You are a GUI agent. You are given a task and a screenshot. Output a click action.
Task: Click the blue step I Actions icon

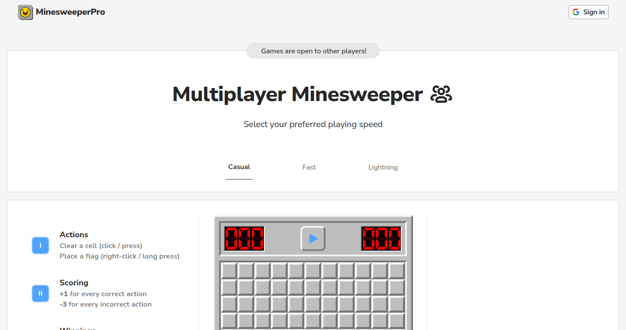click(x=40, y=245)
